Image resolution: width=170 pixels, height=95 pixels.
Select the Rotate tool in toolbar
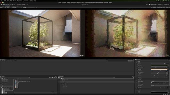pyautogui.click(x=6, y=4)
